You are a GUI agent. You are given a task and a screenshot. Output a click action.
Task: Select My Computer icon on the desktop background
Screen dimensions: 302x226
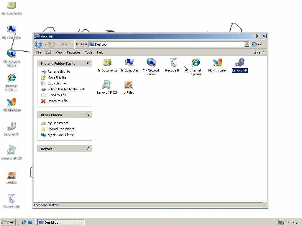coord(12,32)
